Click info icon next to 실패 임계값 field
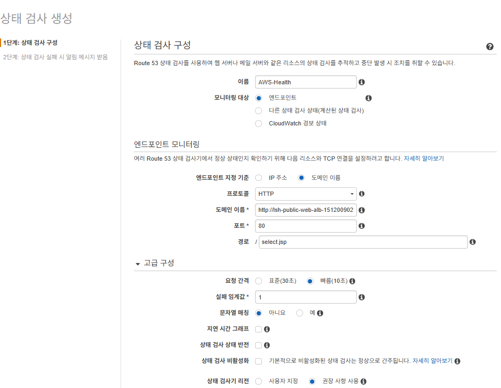This screenshot has width=501, height=388. (362, 297)
